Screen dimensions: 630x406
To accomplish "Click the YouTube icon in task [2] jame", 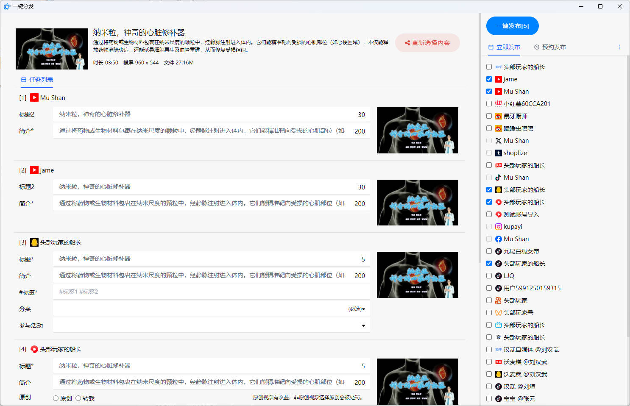I will coord(34,170).
